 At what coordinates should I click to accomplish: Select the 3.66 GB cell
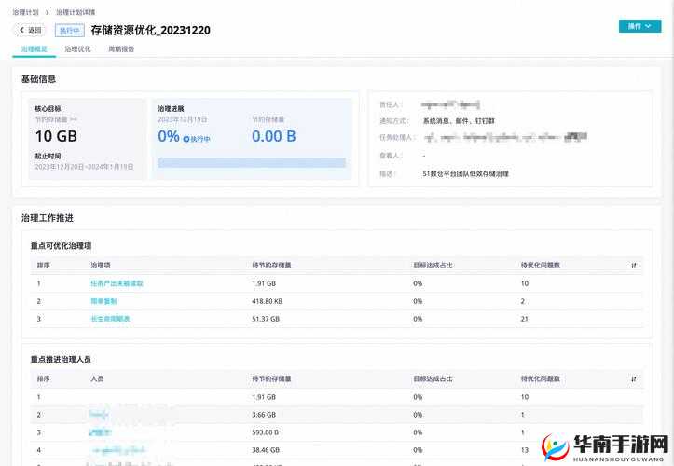click(264, 415)
